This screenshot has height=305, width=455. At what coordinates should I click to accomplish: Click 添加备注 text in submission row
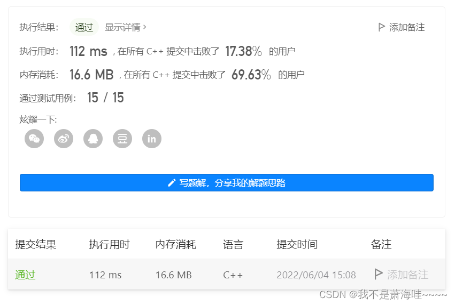pyautogui.click(x=408, y=275)
